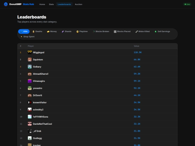Screen dimensions: 195x146
Task: Open player Golbary's name
Action: (x=37, y=67)
